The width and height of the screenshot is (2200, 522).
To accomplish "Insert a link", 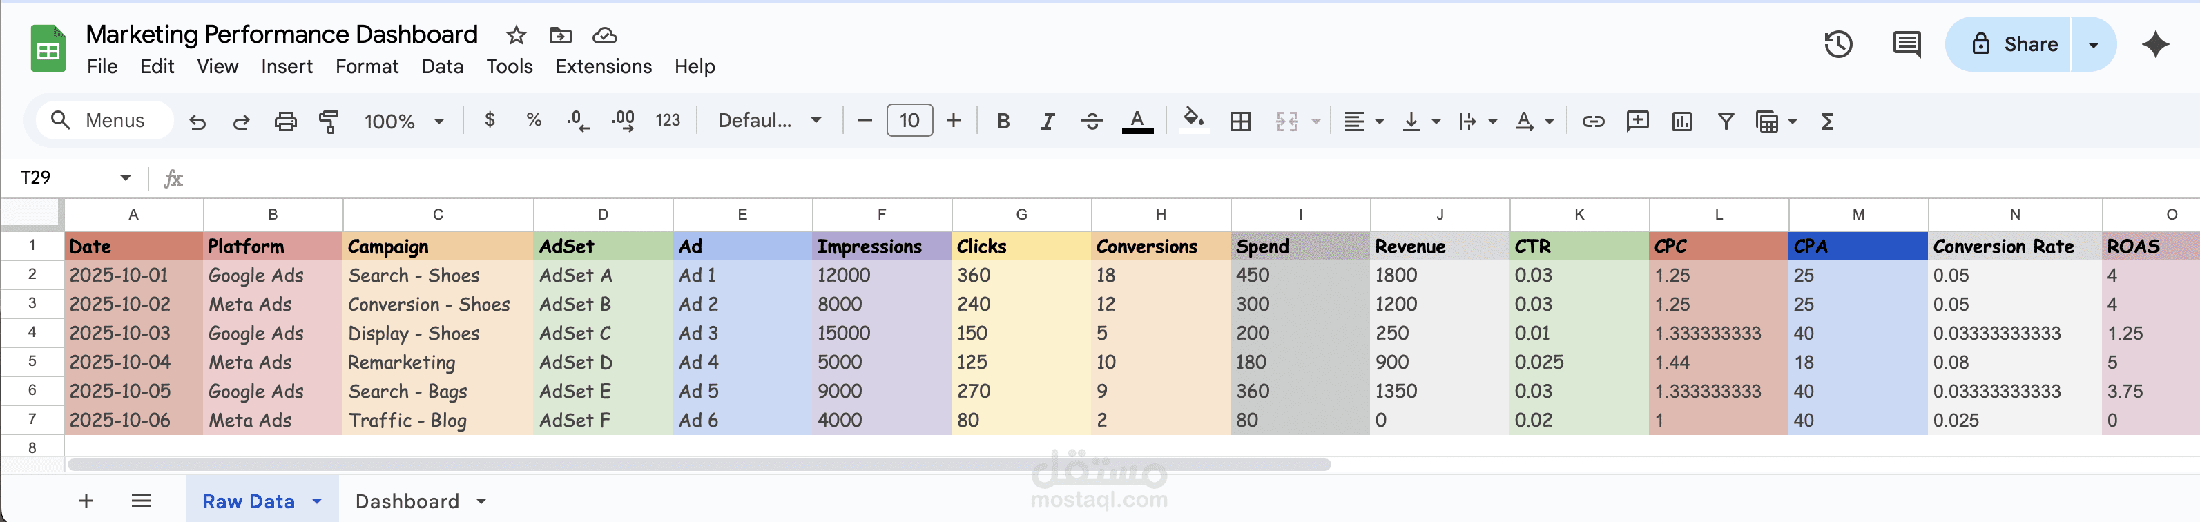I will (1593, 122).
